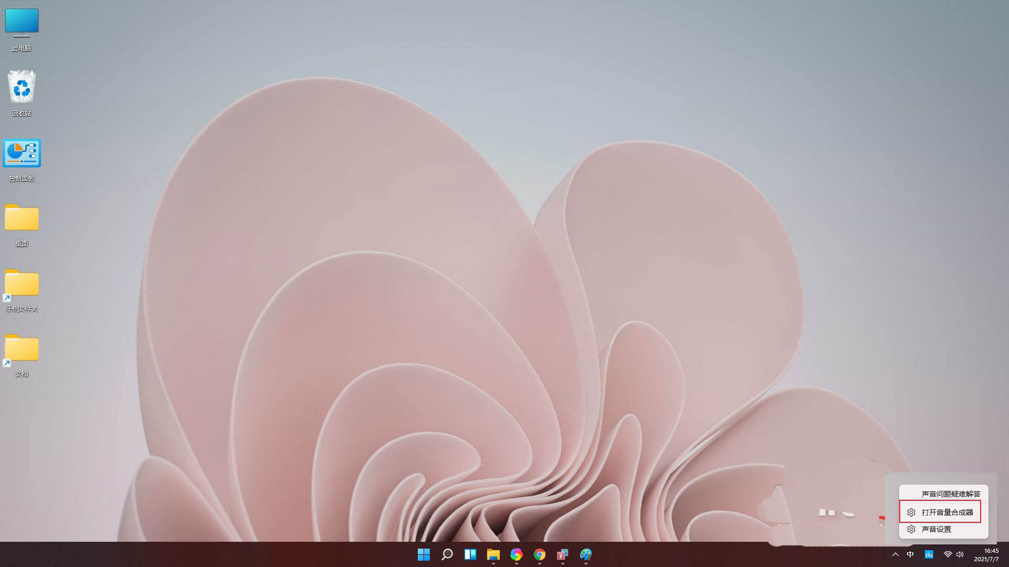1009x567 pixels.
Task: Open taskbar Search magnifier
Action: (447, 554)
